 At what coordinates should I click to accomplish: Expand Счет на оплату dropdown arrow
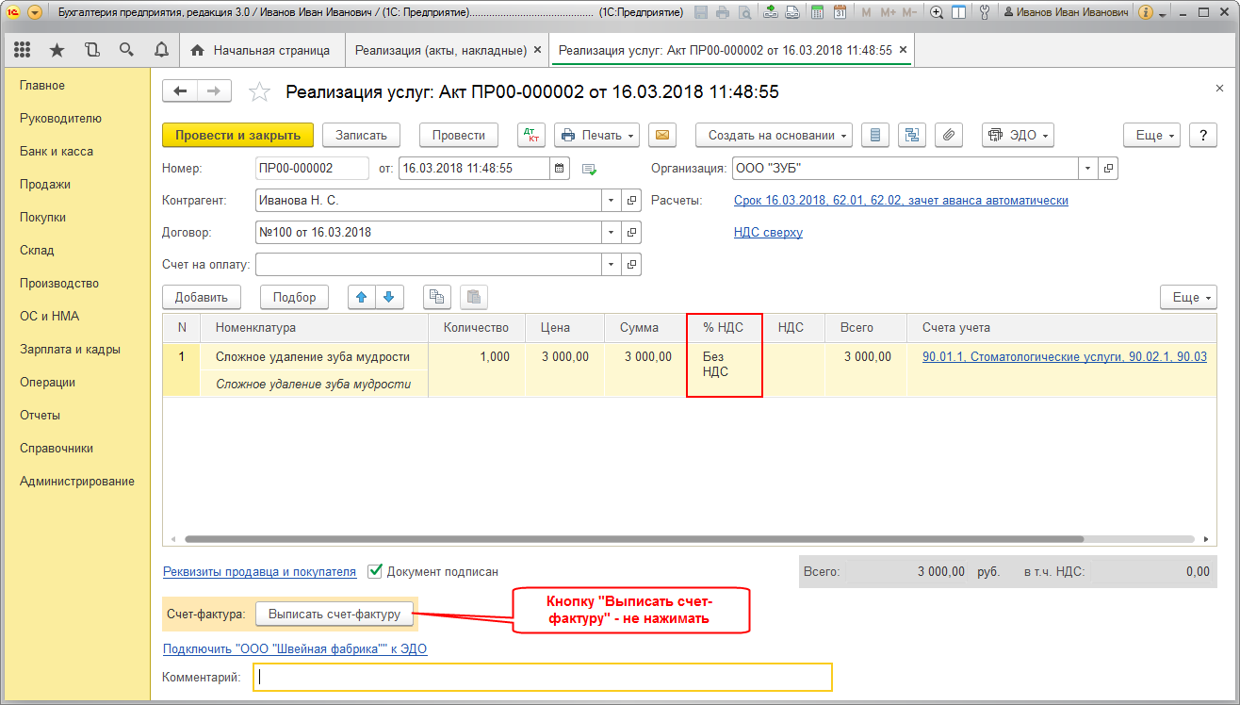pyautogui.click(x=612, y=265)
